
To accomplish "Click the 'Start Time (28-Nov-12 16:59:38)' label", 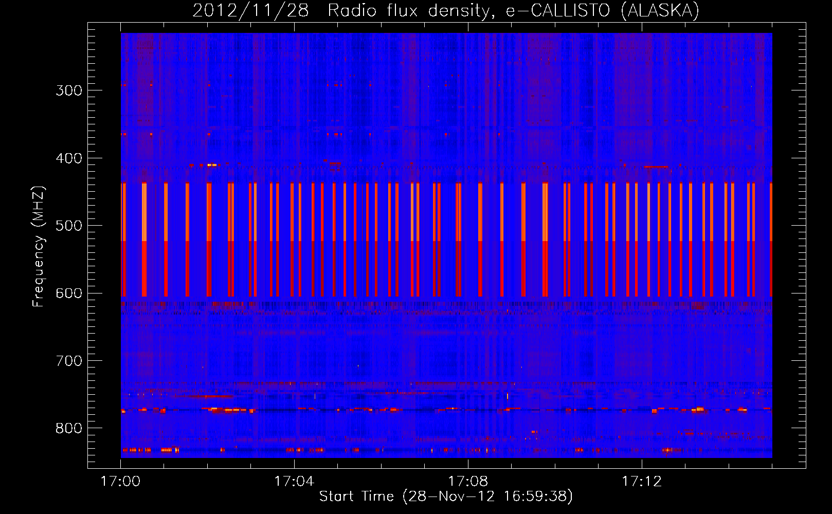I will [446, 497].
